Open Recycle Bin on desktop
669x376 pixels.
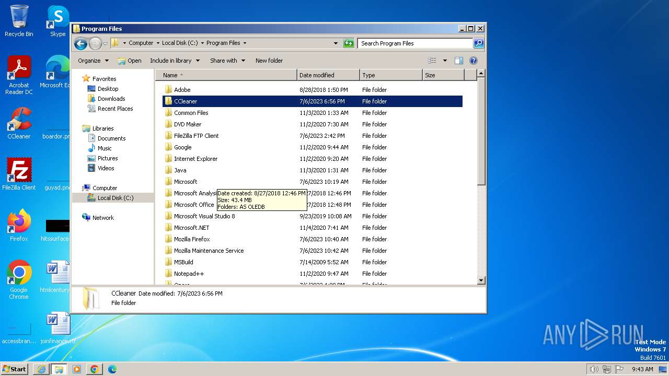click(x=19, y=21)
